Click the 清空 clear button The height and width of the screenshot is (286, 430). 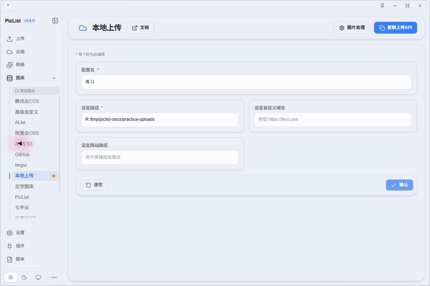point(94,185)
